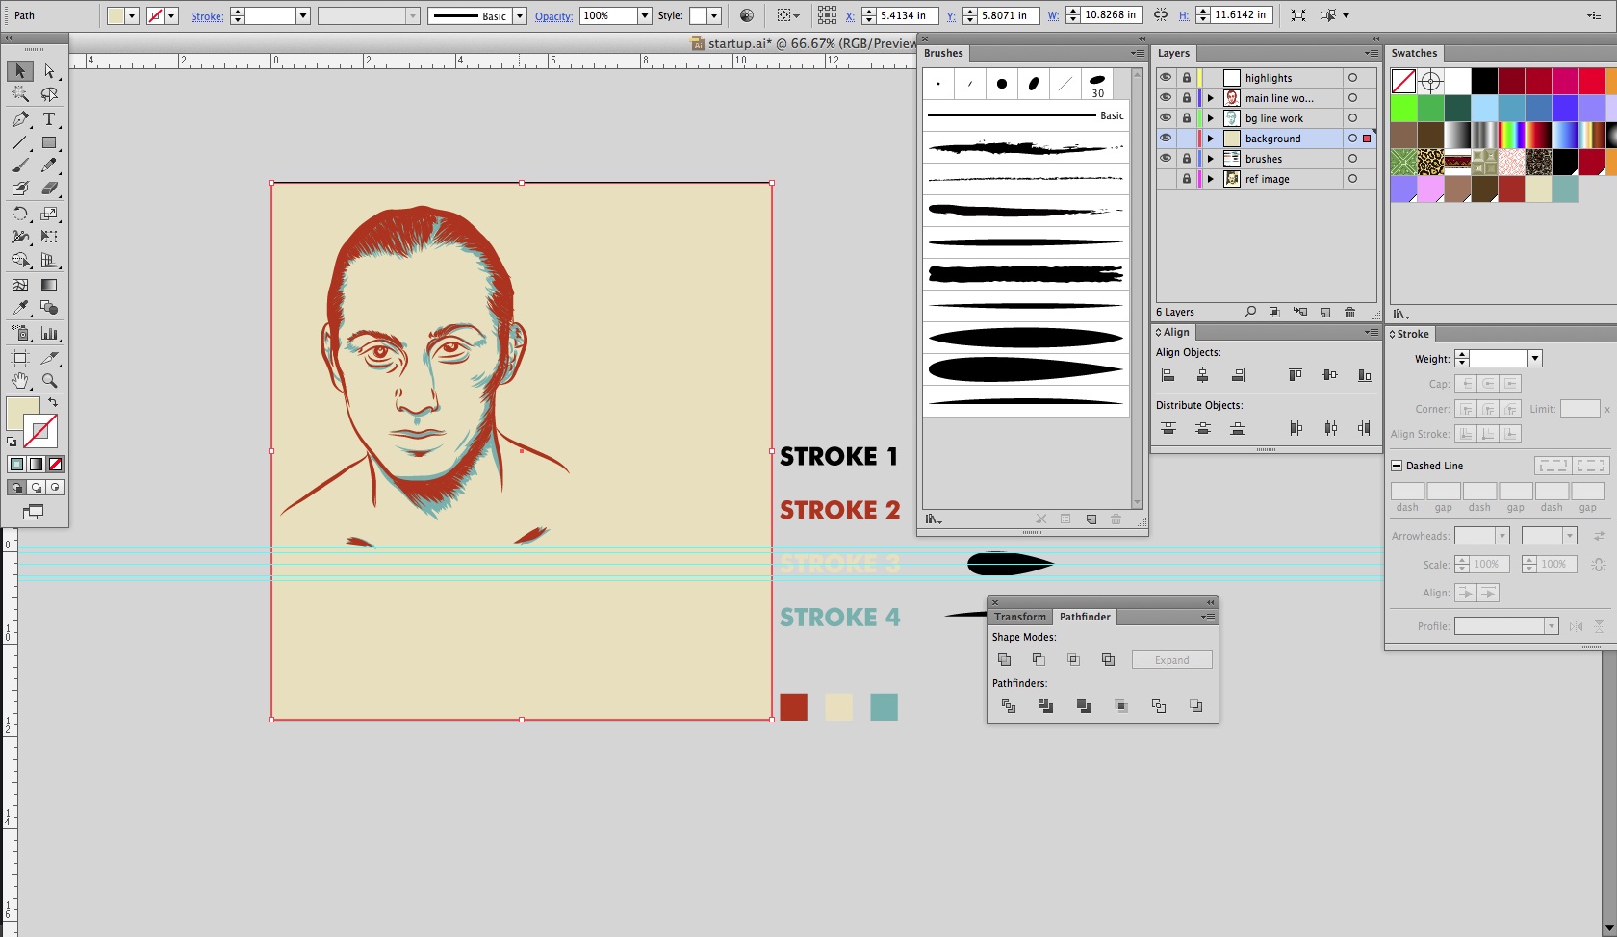
Task: Pick the teal swatch in the Swatches panel
Action: pyautogui.click(x=1565, y=190)
